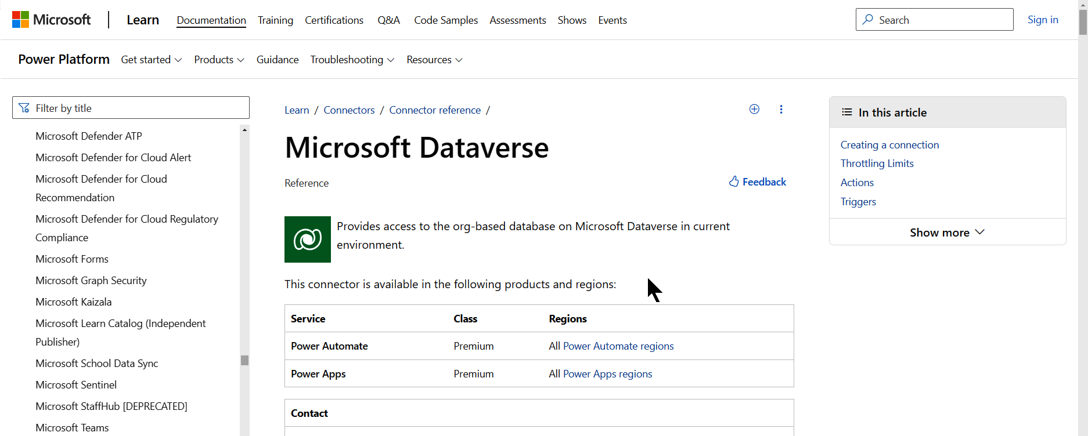Jump to Throttling Limits section
1088x436 pixels.
click(877, 163)
